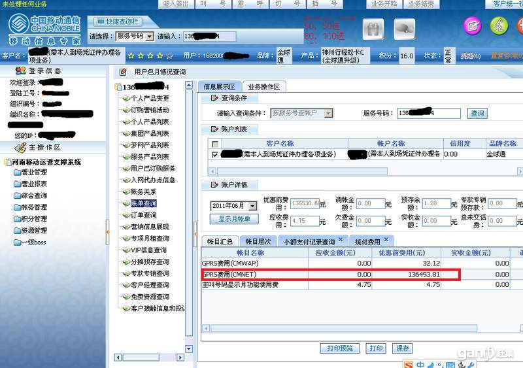Image resolution: width=523 pixels, height=368 pixels.
Task: Click the 签入签出 top button
Action: 176,4
